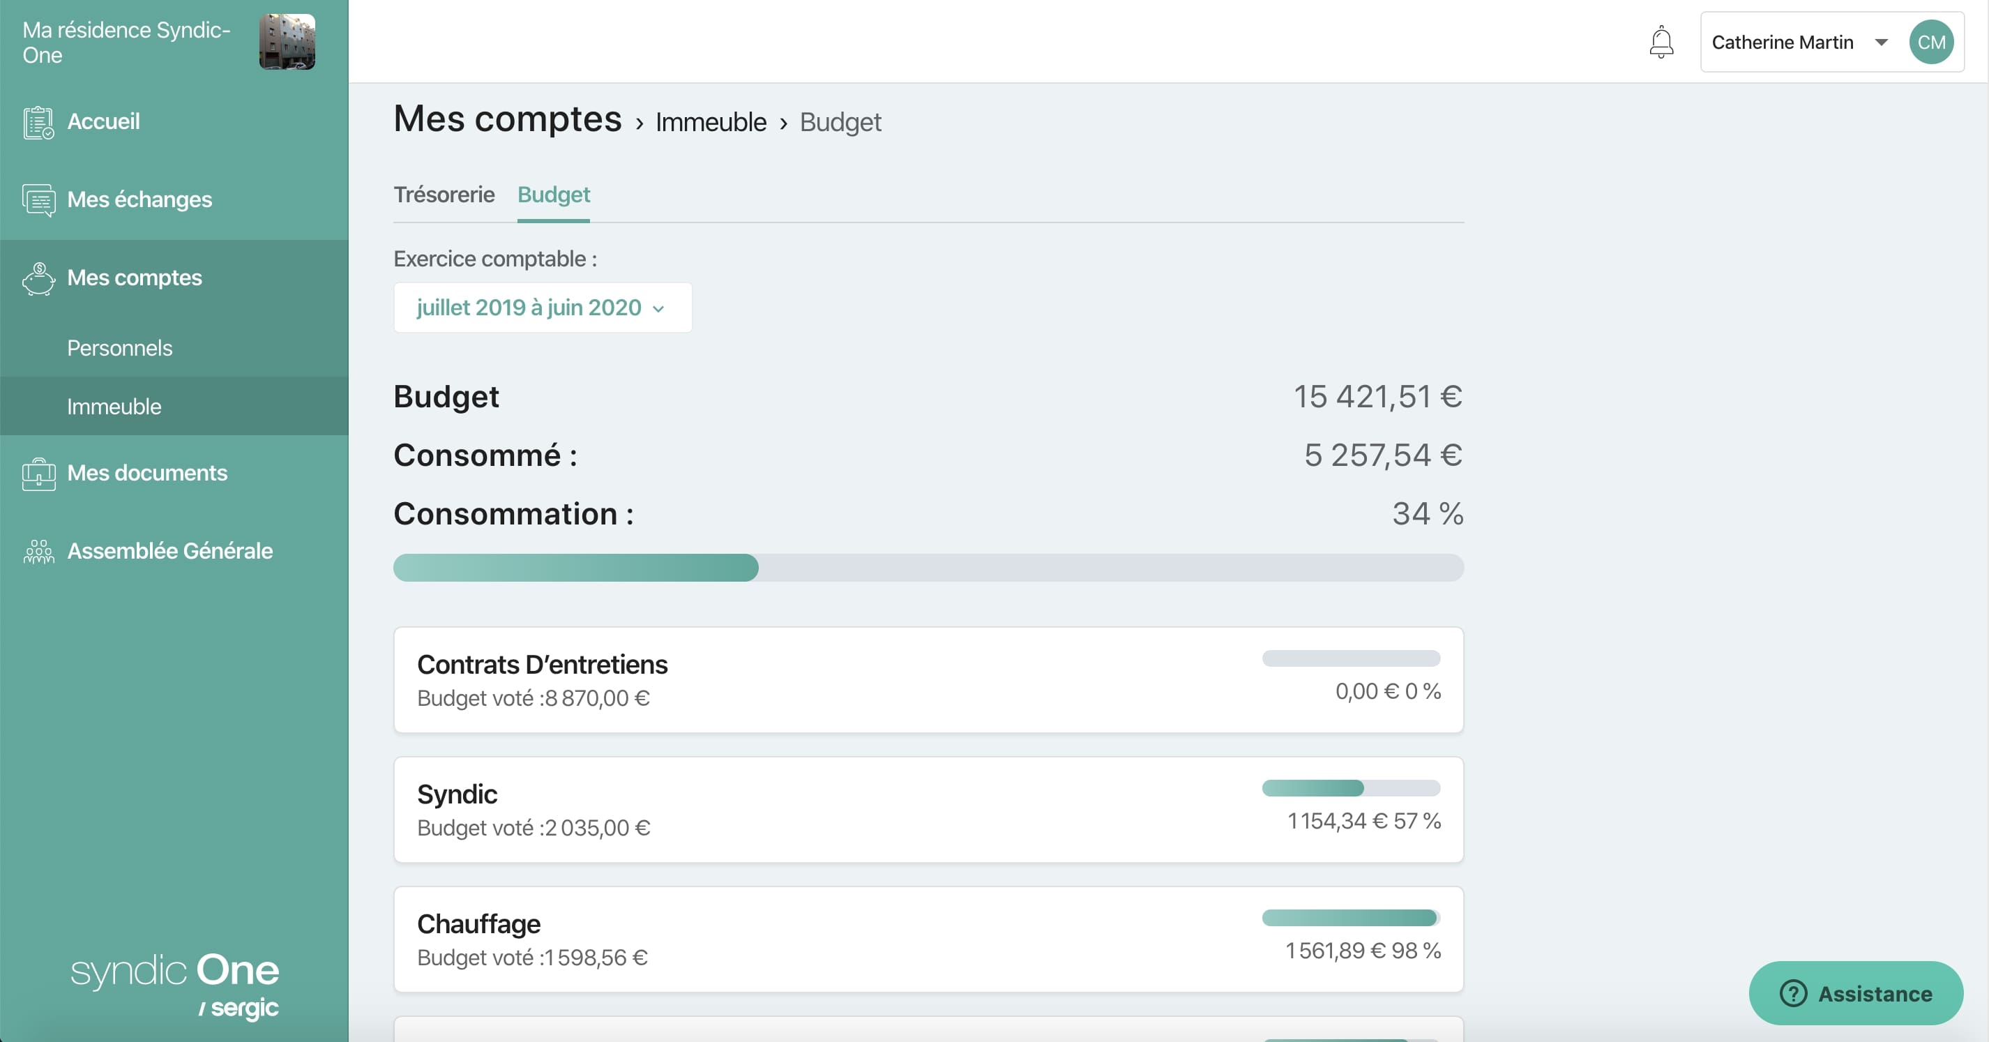Click the Budget breadcrumb item

point(840,122)
